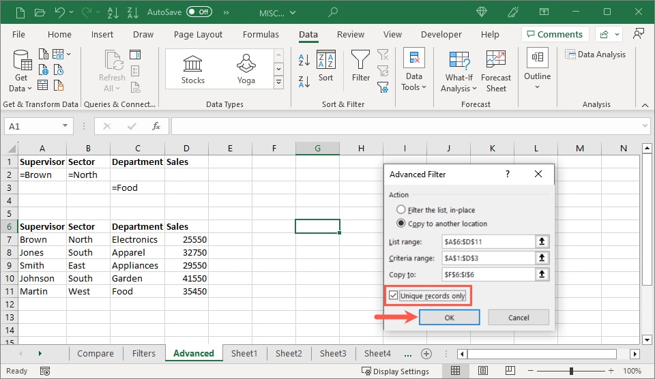Image resolution: width=655 pixels, height=379 pixels.
Task: Toggle the AutoSave switch
Action: (199, 12)
